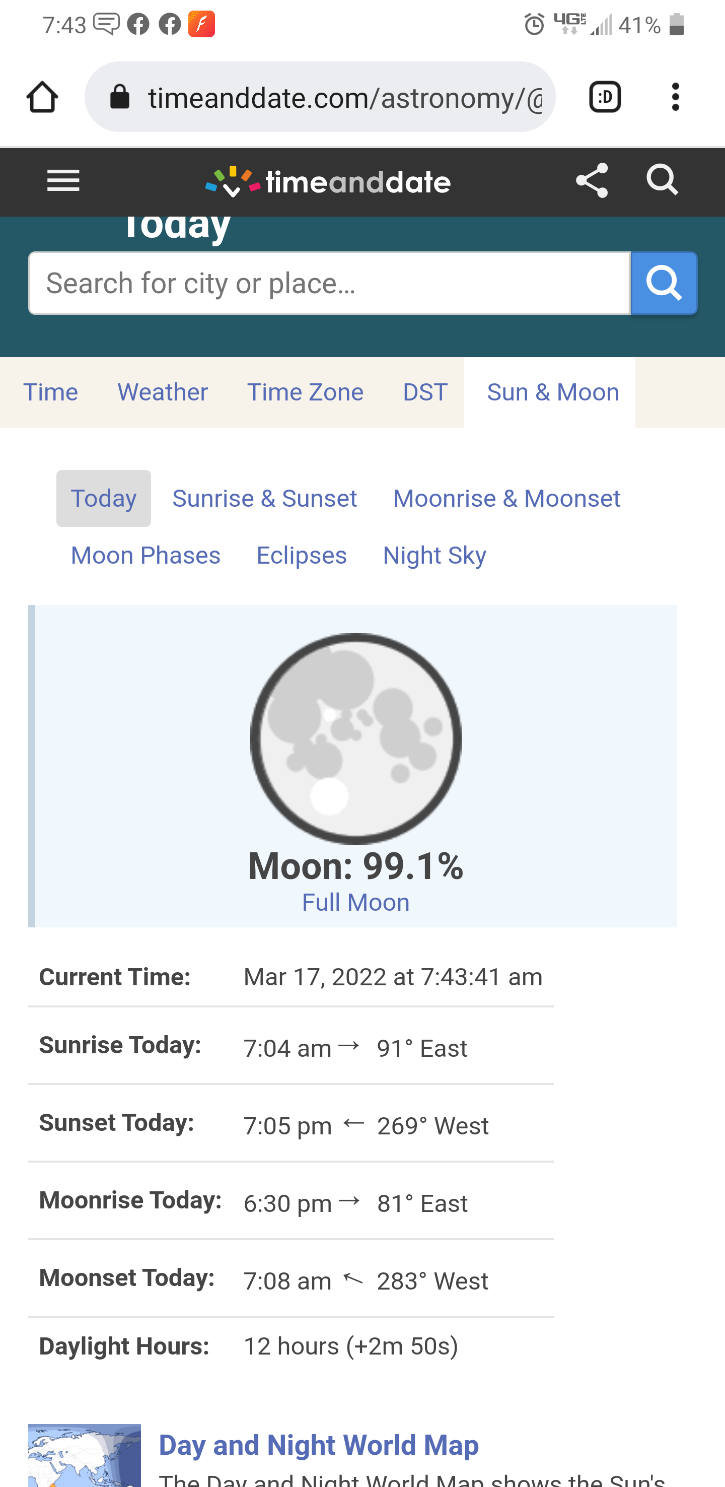Screen dimensions: 725x1487
Task: Tap the share icon in site header
Action: pos(592,181)
